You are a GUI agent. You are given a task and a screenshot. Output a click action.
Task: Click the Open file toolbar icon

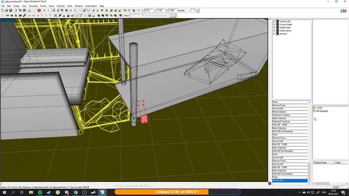(x=7, y=10)
